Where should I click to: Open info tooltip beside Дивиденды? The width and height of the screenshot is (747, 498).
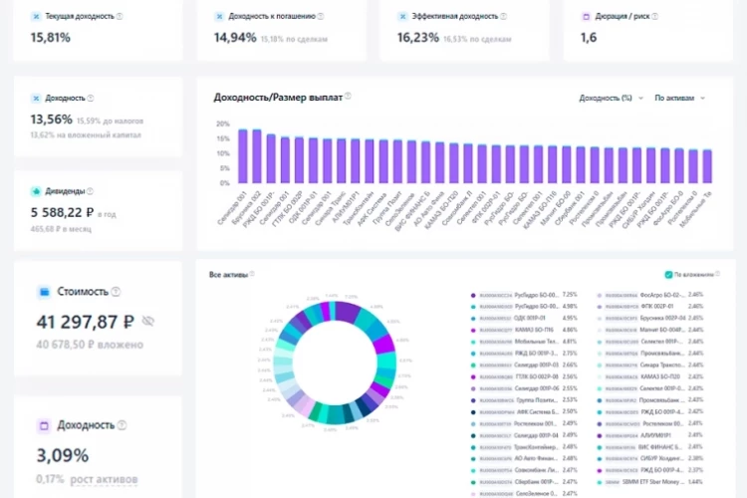tap(90, 191)
